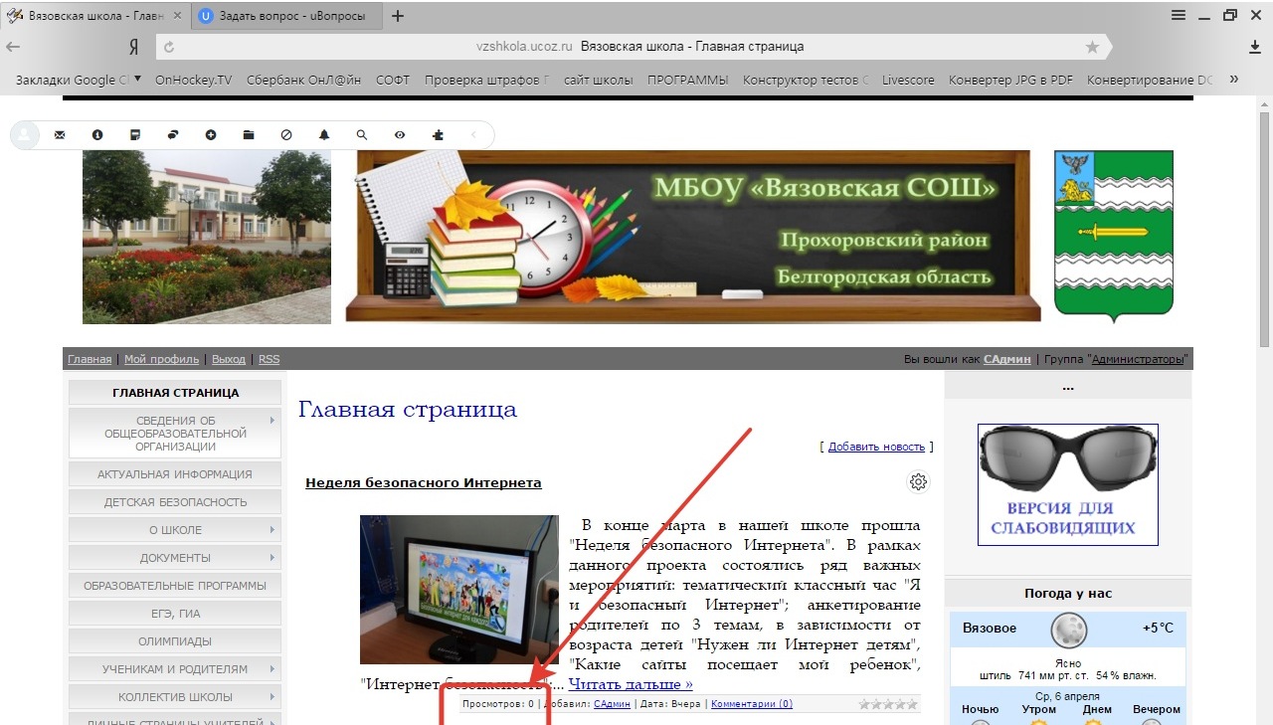
Task: Open ДЕТСКАЯ БЕЗОПАСНОСТЬ menu item
Action: [175, 502]
